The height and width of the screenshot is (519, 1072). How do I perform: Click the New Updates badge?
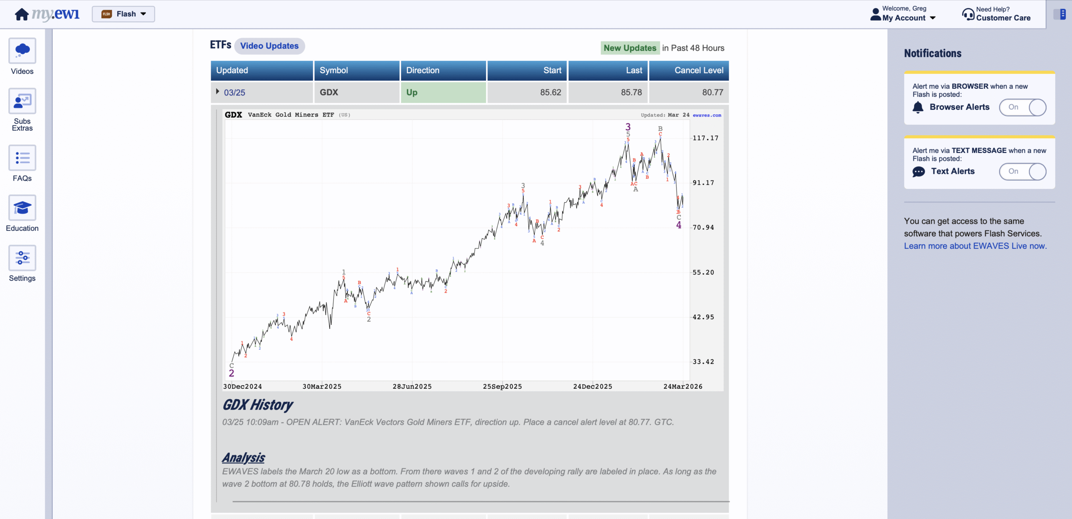630,48
